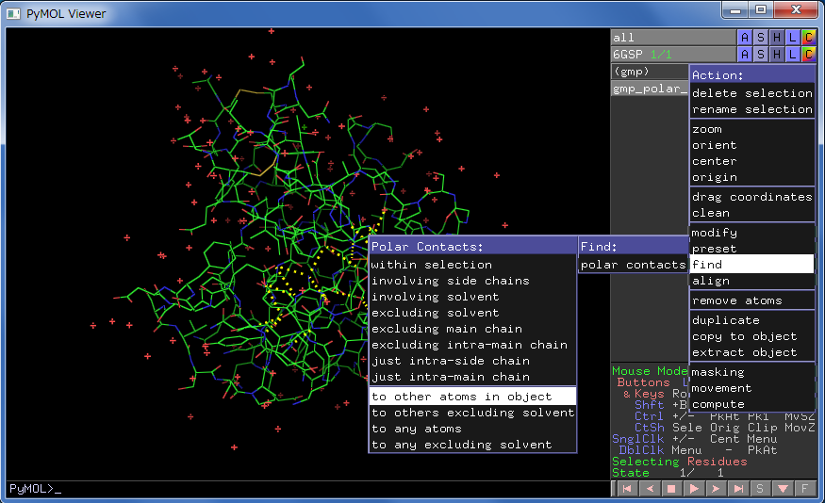The height and width of the screenshot is (503, 825).
Task: Choose 'to other atoms in object'
Action: (471, 397)
